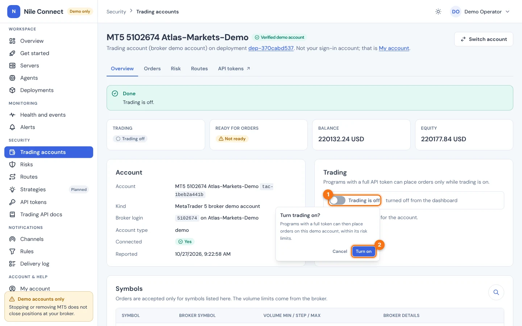Click the Not ready status badge

(232, 139)
